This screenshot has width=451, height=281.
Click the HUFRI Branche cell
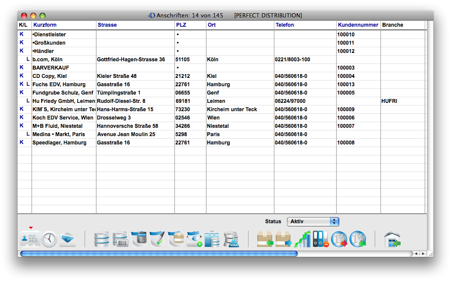(389, 101)
